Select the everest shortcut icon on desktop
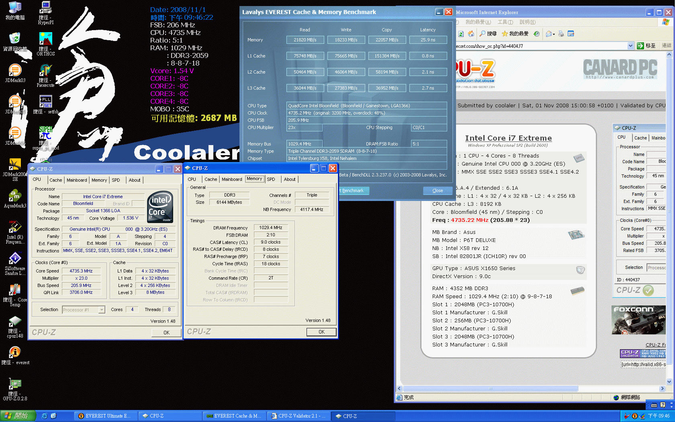 15,355
